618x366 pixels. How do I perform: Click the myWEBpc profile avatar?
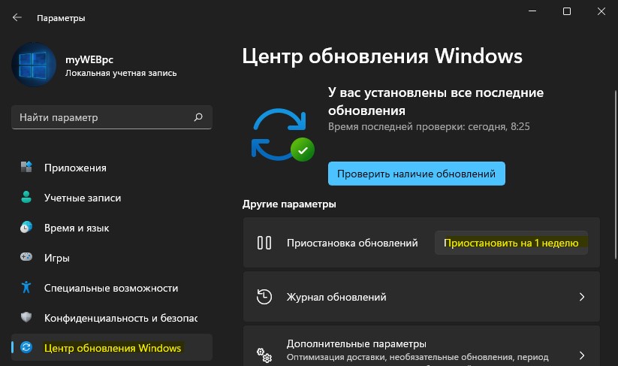pyautogui.click(x=34, y=65)
